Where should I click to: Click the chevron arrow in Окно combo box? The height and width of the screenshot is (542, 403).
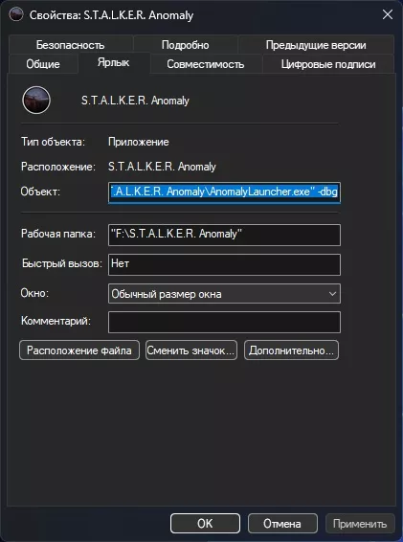click(332, 294)
